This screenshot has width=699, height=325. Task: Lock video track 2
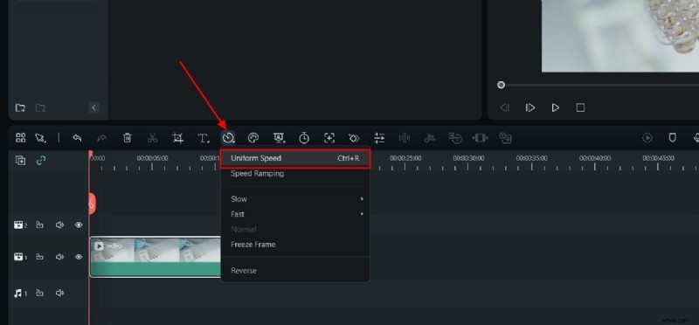(39, 225)
